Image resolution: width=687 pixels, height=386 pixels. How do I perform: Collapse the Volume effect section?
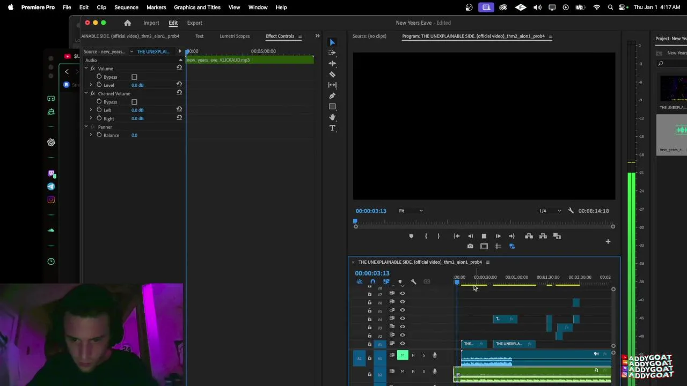[x=86, y=69]
